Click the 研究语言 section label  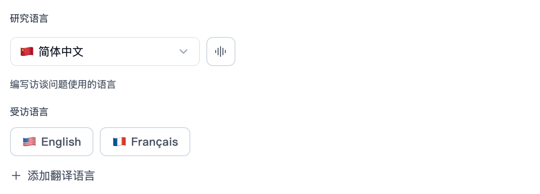point(29,19)
